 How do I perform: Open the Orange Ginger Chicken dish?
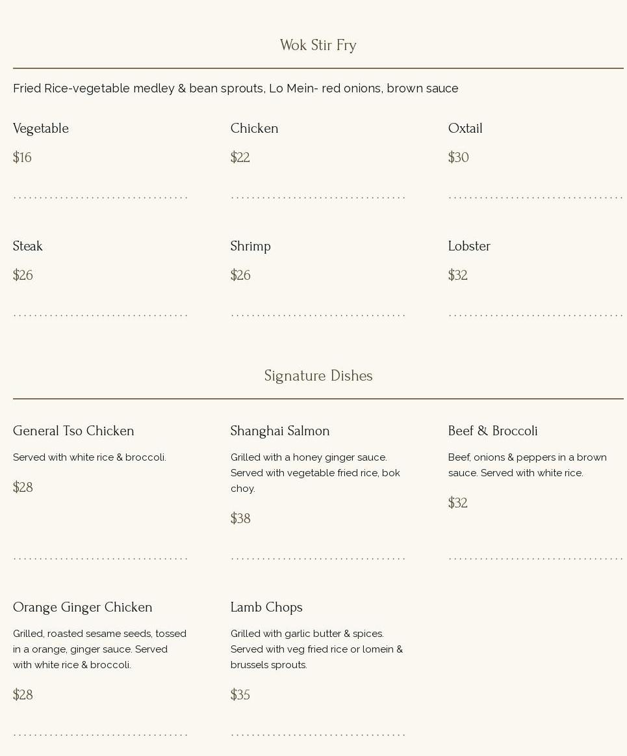click(x=83, y=608)
